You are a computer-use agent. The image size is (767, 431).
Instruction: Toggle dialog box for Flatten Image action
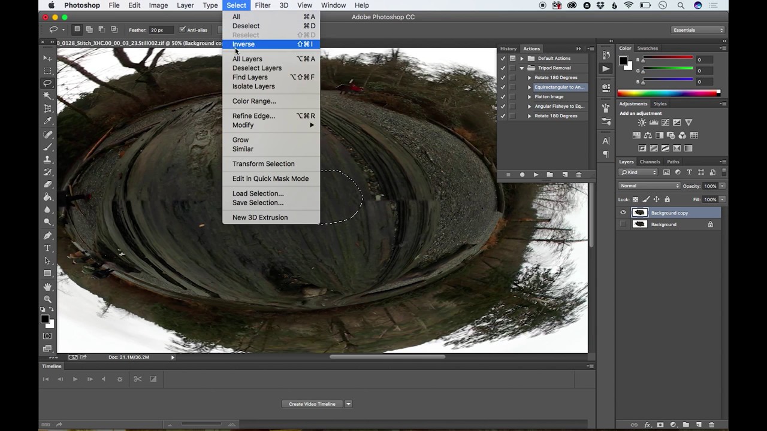(512, 96)
